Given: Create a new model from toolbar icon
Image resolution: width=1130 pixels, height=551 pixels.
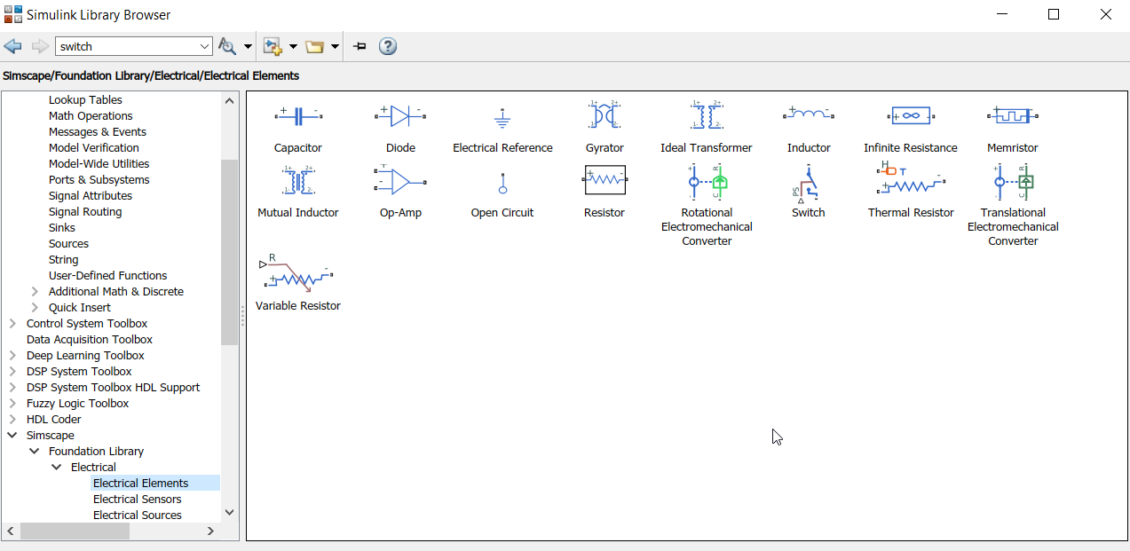Looking at the screenshot, I should (272, 46).
